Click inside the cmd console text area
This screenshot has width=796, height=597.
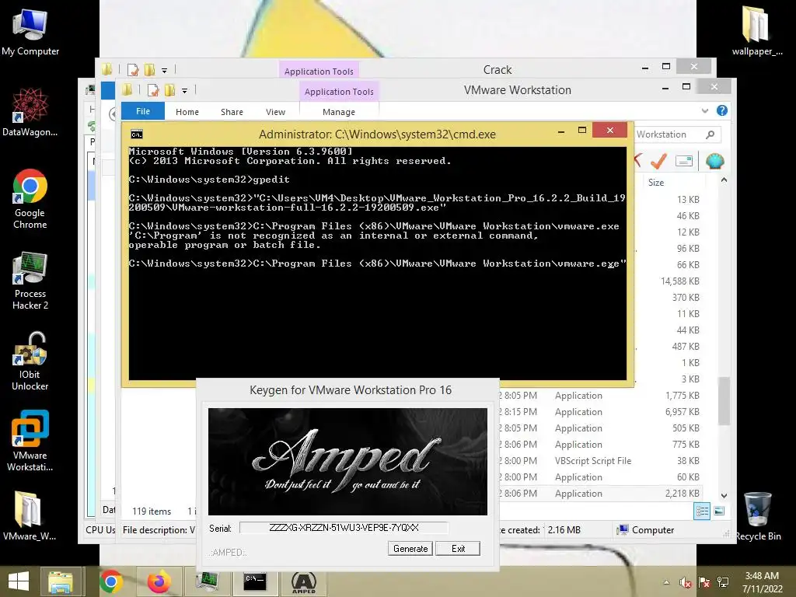pyautogui.click(x=377, y=263)
